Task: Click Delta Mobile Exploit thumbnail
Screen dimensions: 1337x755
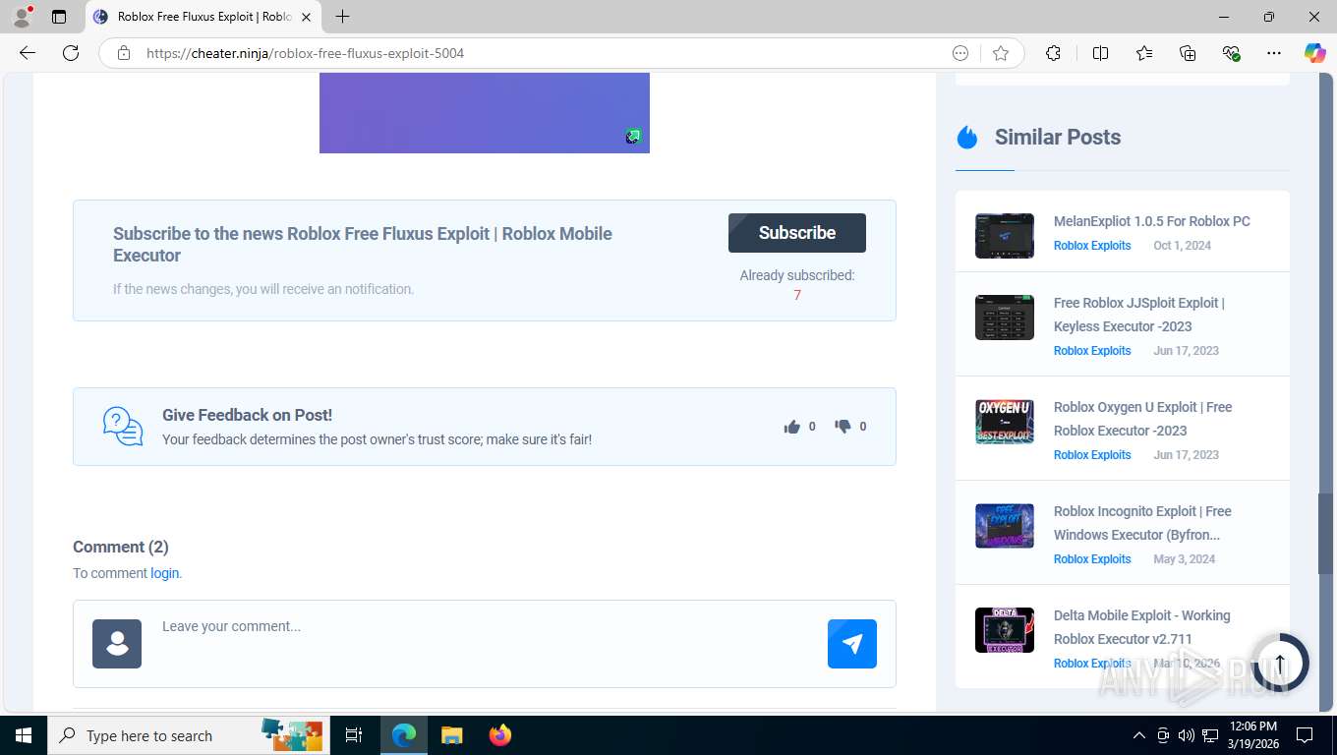Action: coord(1005,630)
